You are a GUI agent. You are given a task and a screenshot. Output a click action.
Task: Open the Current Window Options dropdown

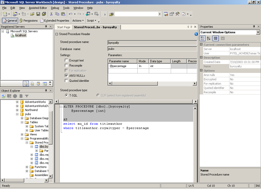[258, 32]
